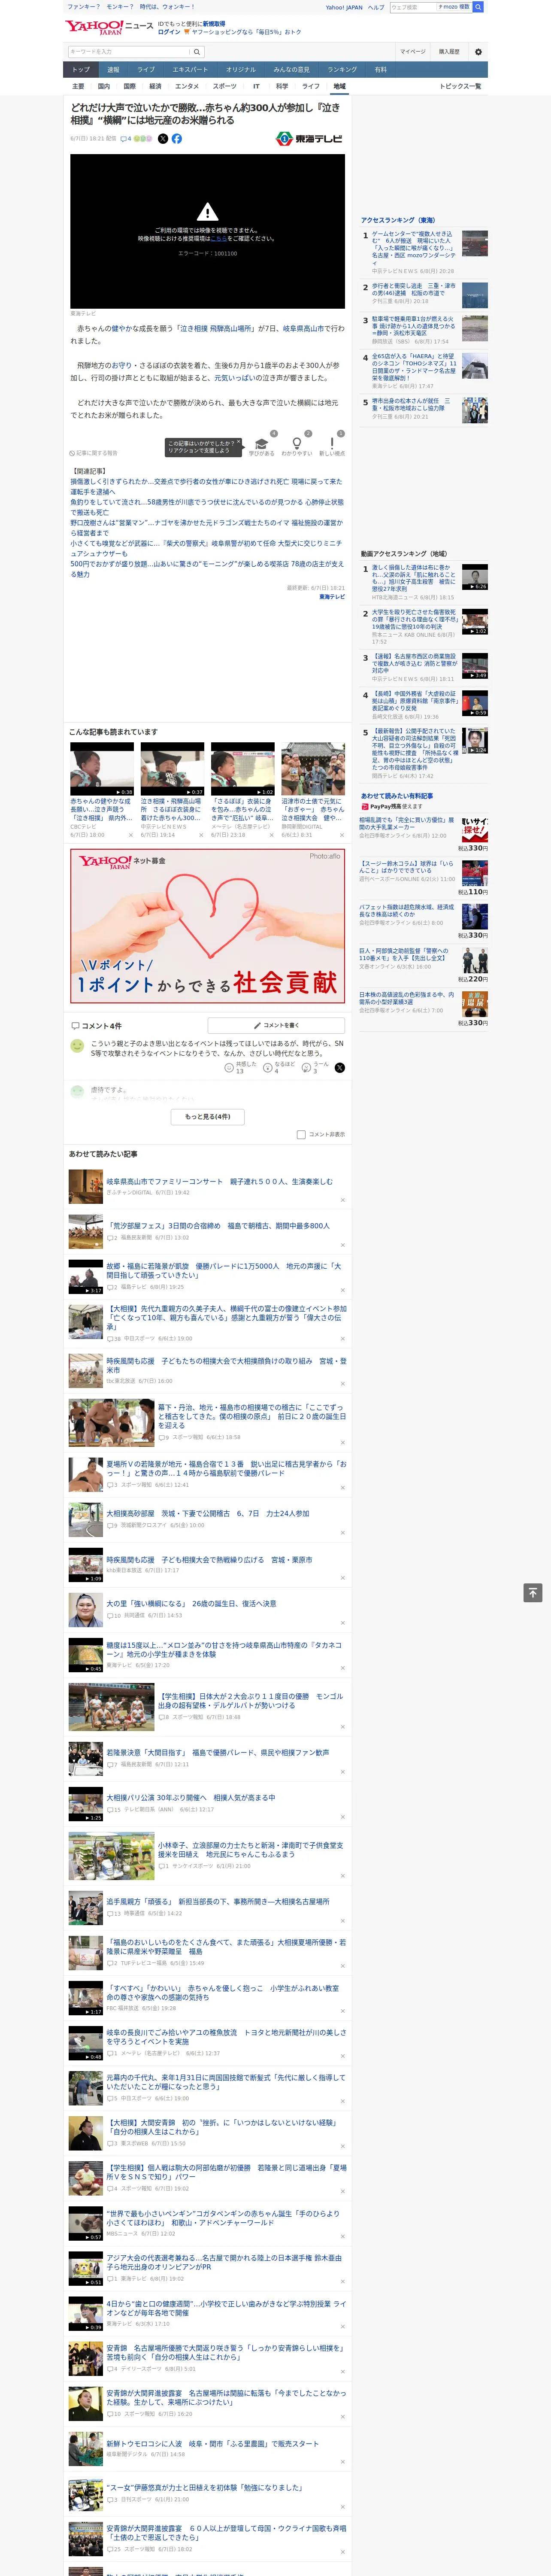
Task: Open the 主要 category tab
Action: [78, 86]
